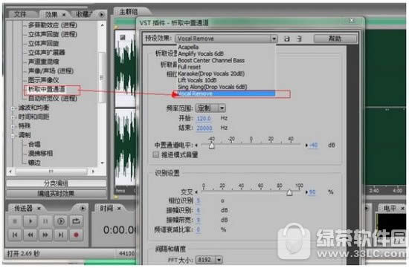Screen dimensions: 409x268
Task: Expand the 滤波和均衡 effects category
Action: point(13,108)
